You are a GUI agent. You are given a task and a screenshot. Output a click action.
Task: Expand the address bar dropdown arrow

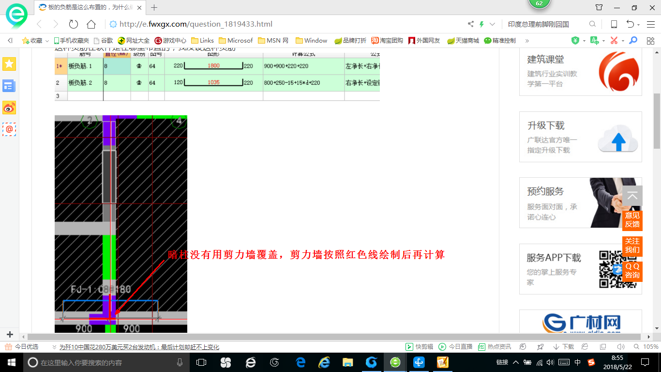point(493,24)
